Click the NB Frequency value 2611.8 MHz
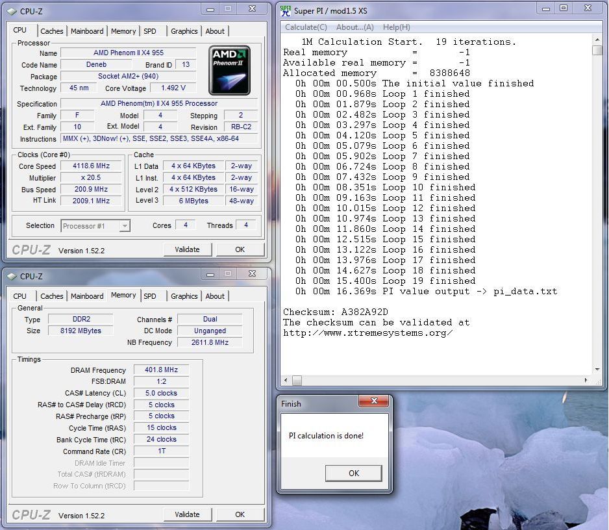Viewport: 609px width, 530px height. 210,342
